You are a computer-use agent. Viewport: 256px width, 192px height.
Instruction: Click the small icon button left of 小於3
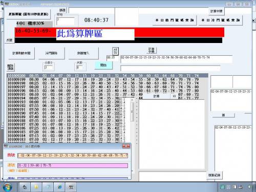click(x=11, y=67)
